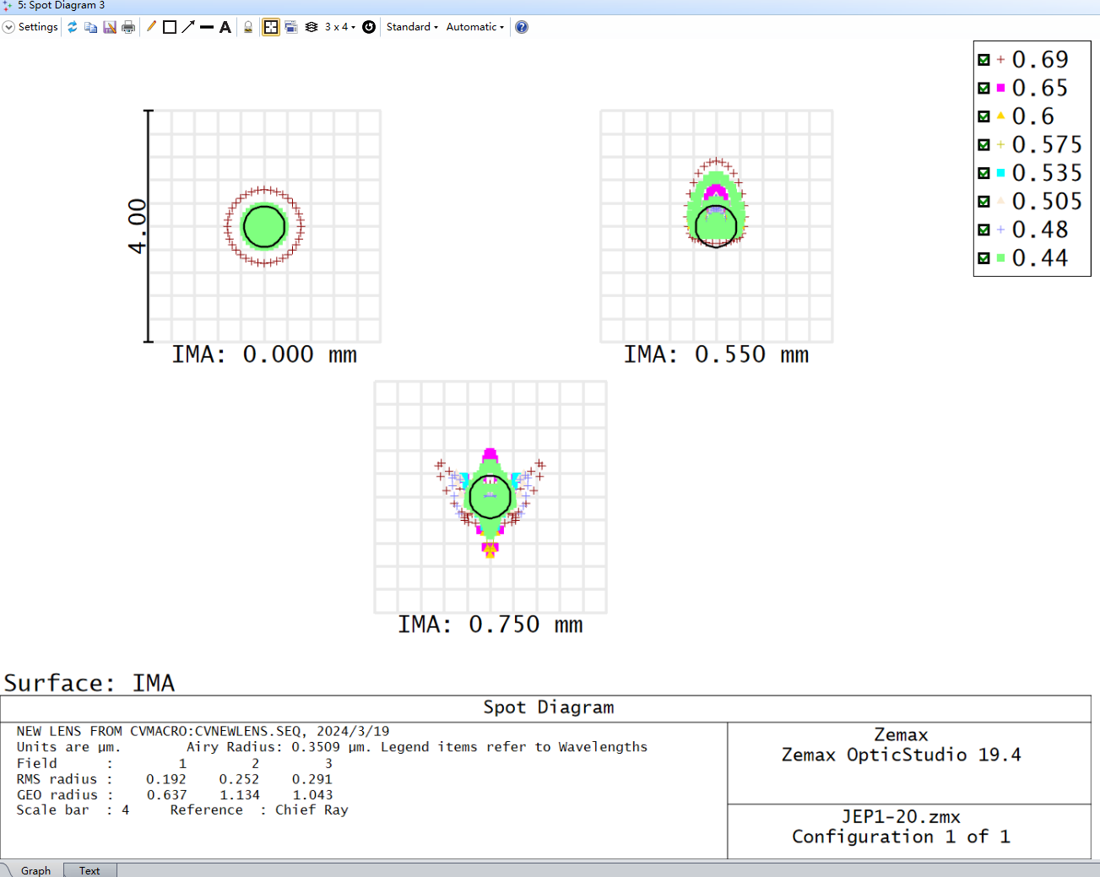The height and width of the screenshot is (877, 1100).
Task: Click the lock window padlock icon
Action: coord(248,27)
